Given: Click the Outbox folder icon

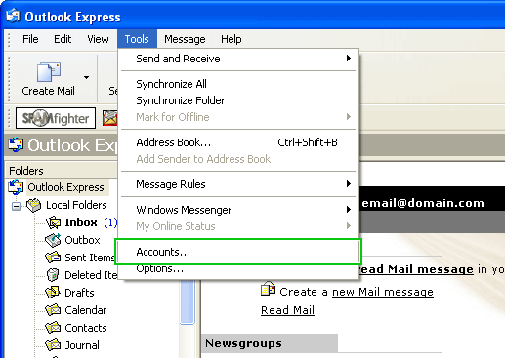Looking at the screenshot, I should click(x=53, y=240).
